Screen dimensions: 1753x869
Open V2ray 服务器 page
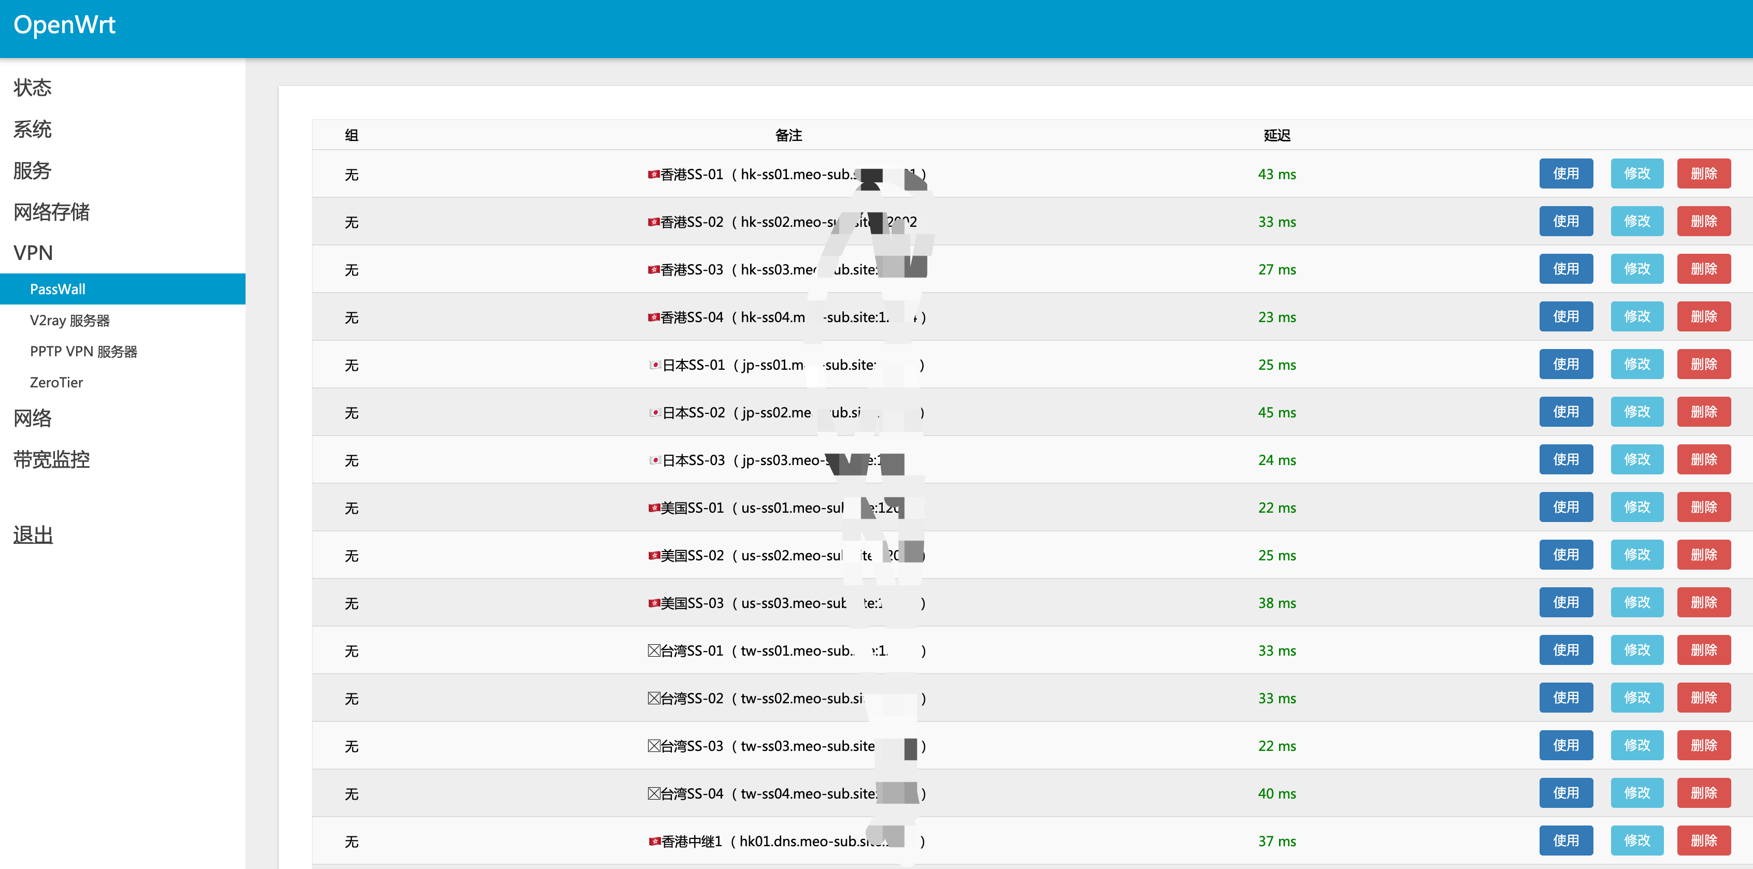(69, 321)
